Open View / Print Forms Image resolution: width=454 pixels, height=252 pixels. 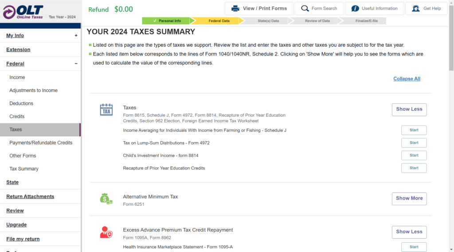259,8
